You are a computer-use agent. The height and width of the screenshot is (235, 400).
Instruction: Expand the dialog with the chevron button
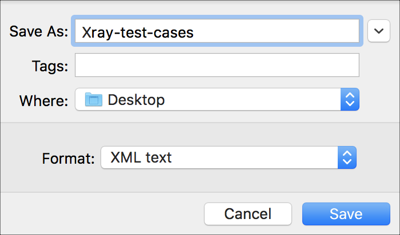(378, 31)
